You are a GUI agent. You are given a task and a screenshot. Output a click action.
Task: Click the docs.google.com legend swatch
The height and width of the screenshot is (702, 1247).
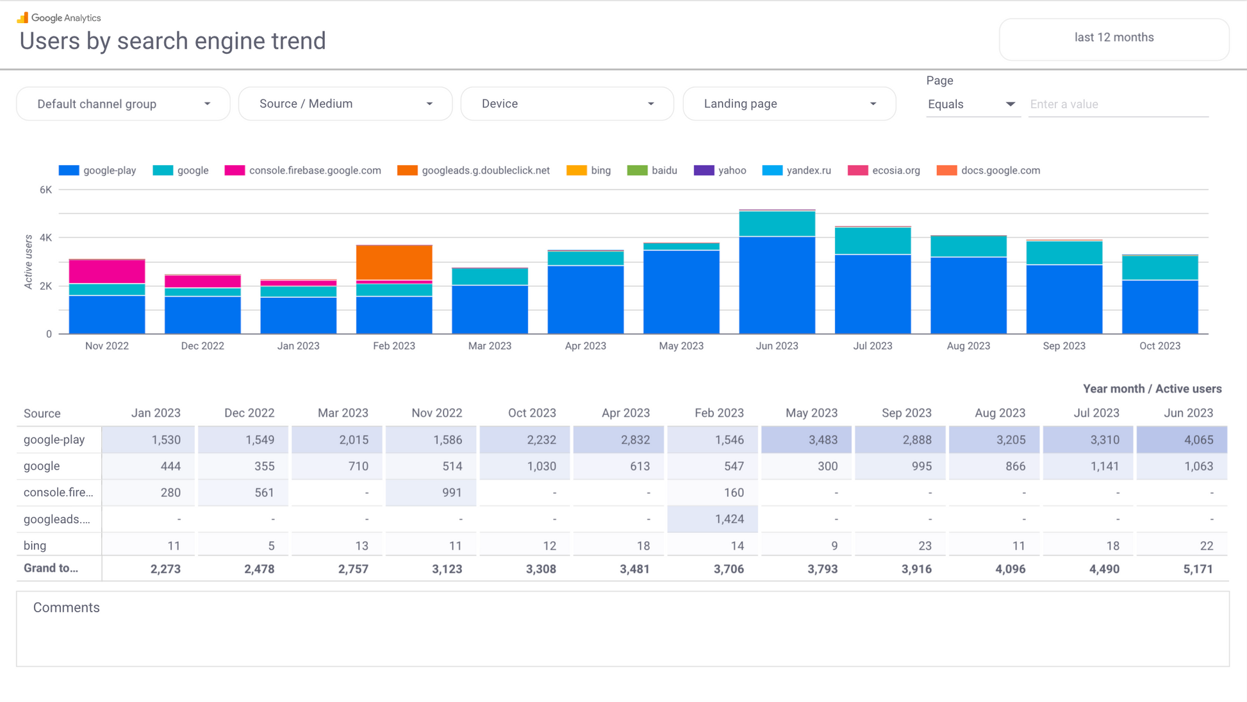tap(946, 170)
